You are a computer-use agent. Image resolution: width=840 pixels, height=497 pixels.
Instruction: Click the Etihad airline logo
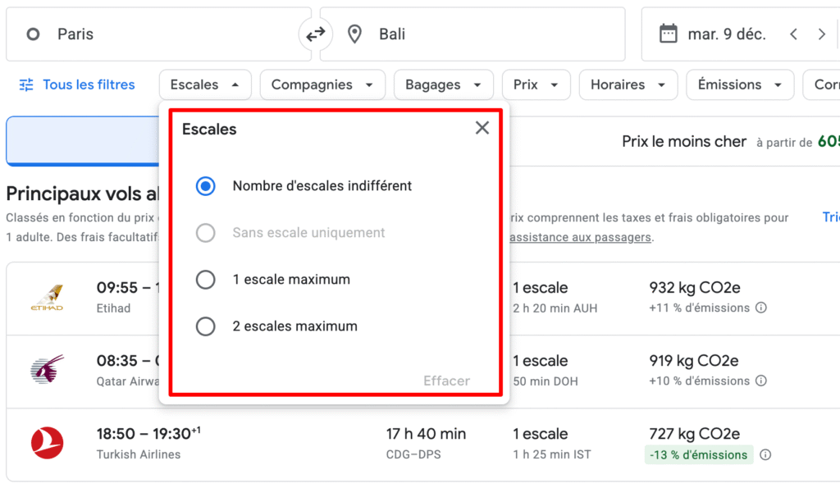click(x=47, y=298)
